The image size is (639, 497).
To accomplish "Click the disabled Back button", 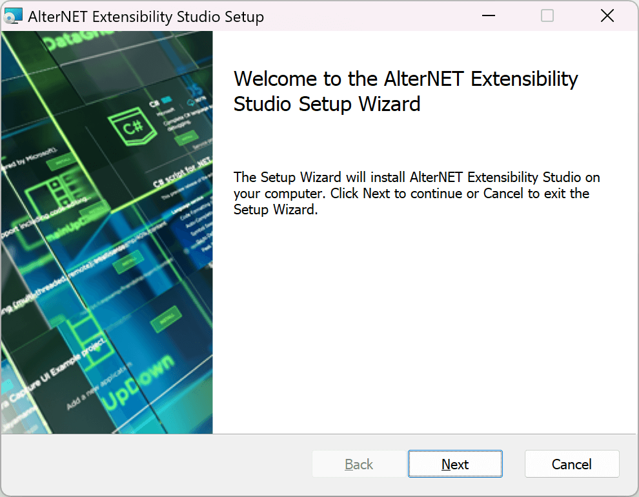I will 358,464.
